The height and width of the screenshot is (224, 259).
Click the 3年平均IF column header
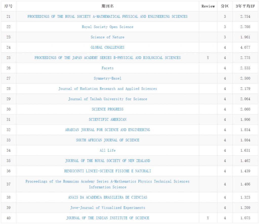[x=245, y=6]
